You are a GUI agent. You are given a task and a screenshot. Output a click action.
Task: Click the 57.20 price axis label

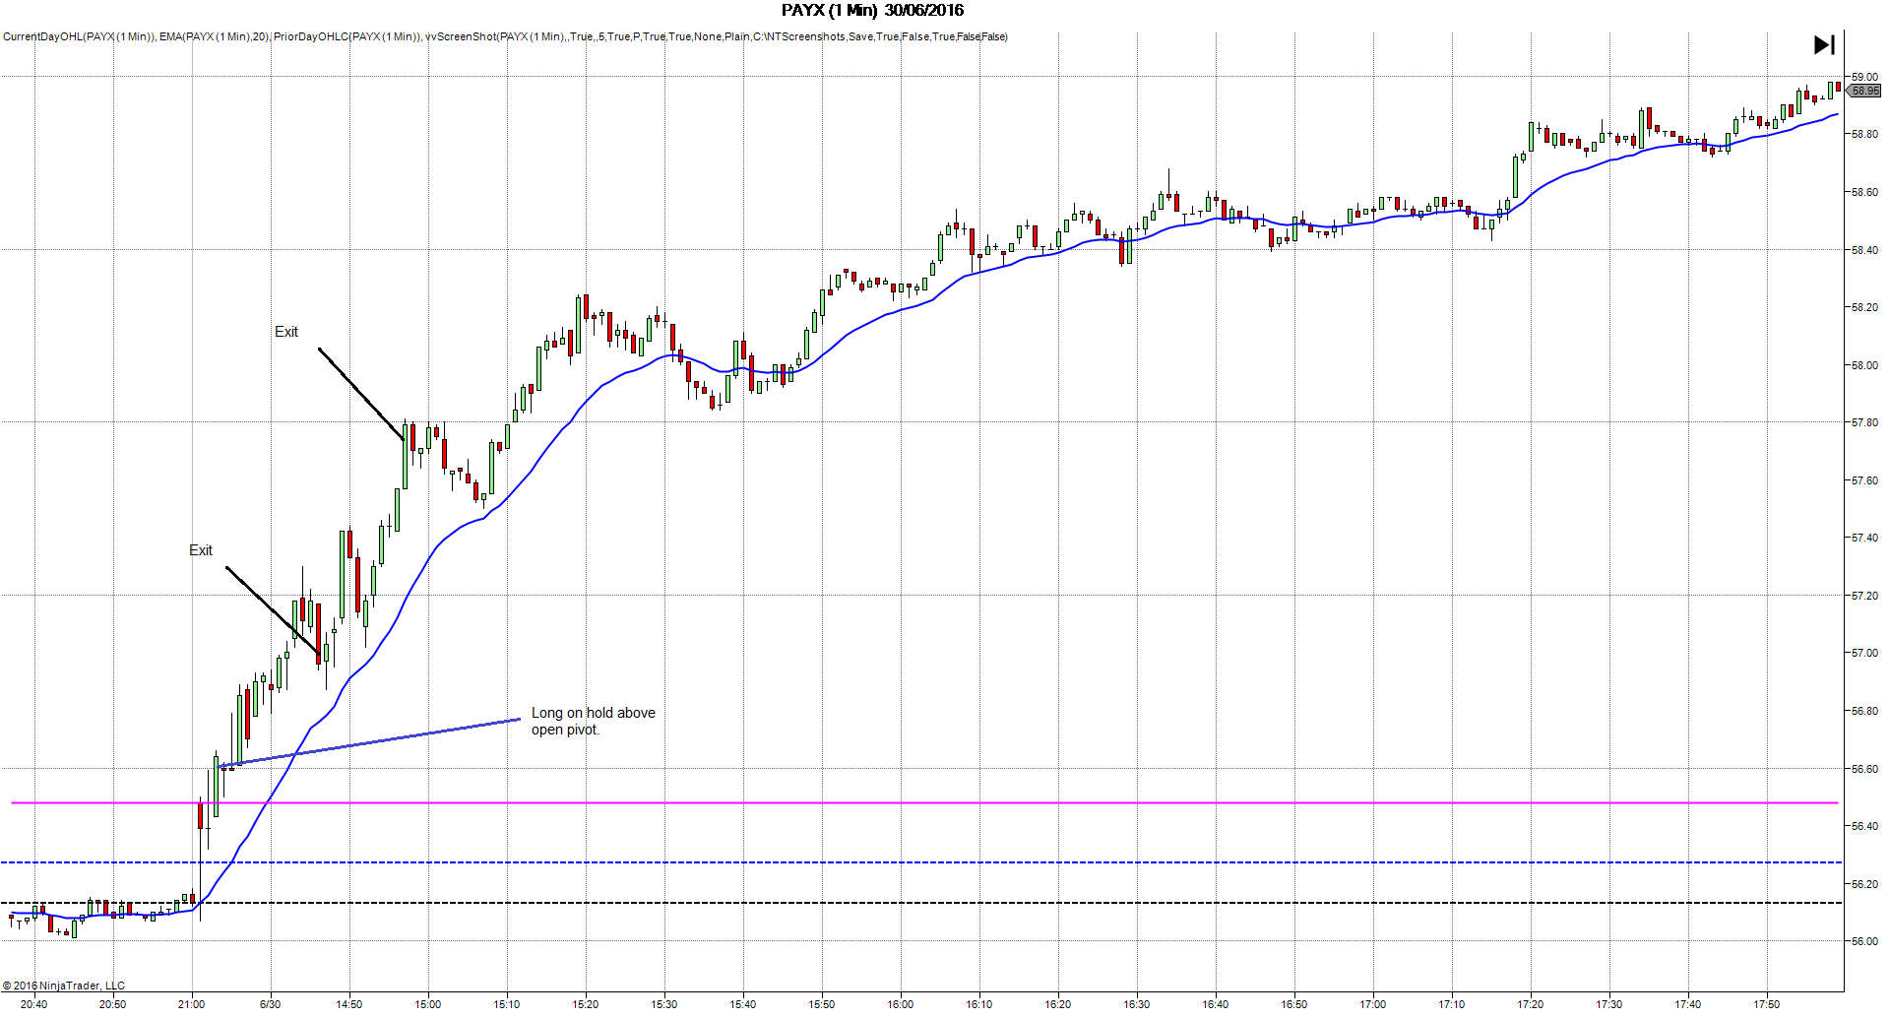1864,596
